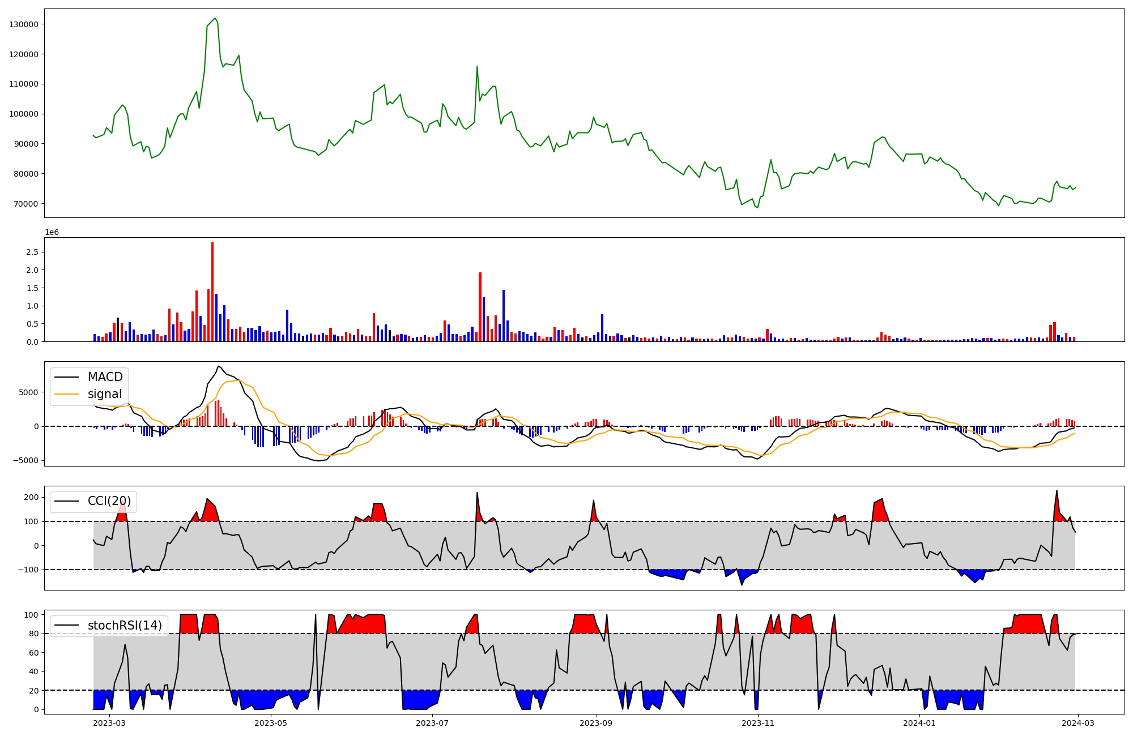The image size is (1133, 736).
Task: Click the 2023-09 x-axis date label
Action: [x=596, y=723]
